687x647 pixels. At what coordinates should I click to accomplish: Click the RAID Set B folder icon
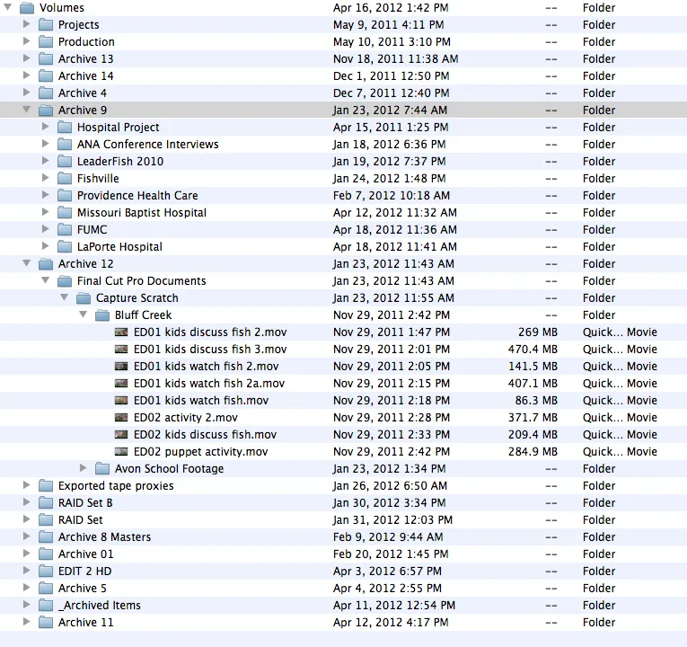[46, 503]
